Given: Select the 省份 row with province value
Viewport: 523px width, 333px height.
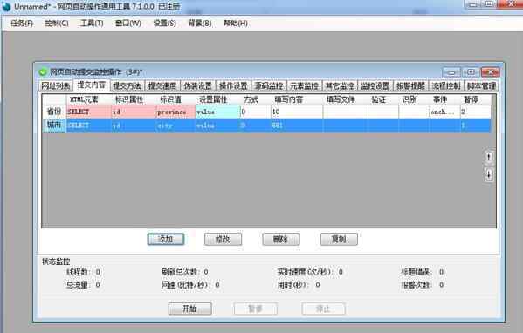Looking at the screenshot, I should [x=267, y=112].
